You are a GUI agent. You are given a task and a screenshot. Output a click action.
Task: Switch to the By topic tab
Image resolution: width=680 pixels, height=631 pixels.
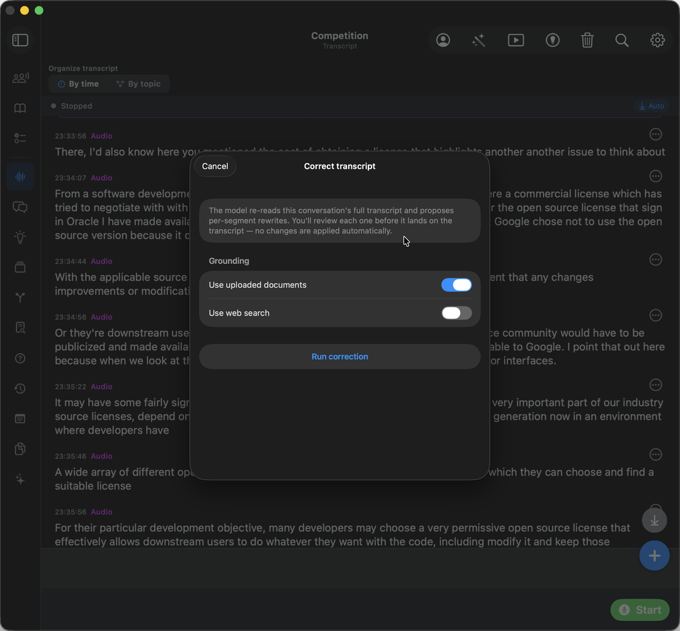point(139,84)
